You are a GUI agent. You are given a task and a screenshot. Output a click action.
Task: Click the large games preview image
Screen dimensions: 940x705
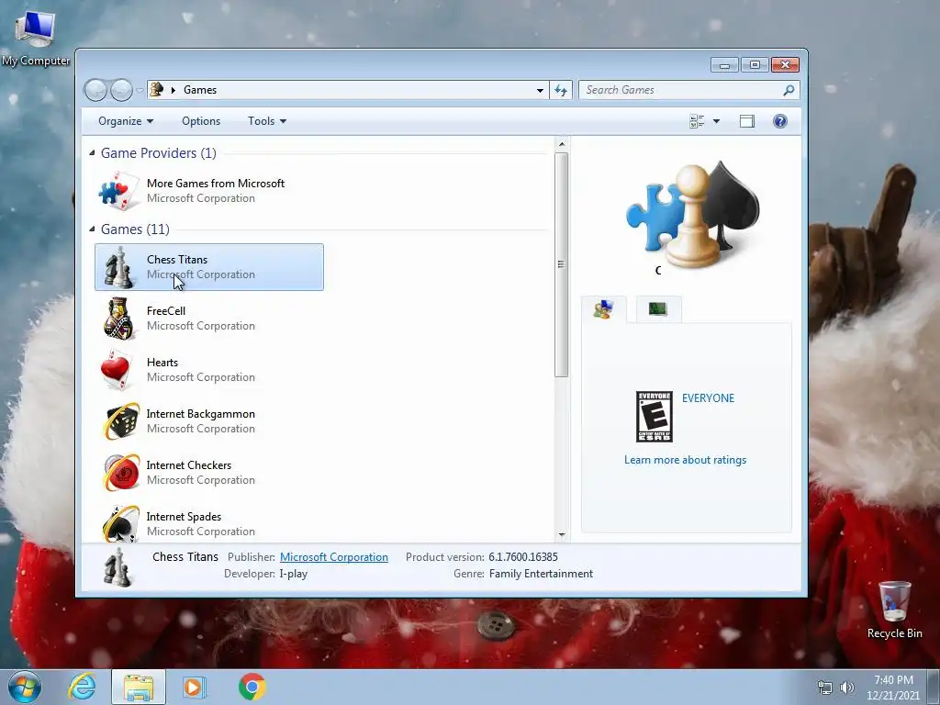click(692, 215)
